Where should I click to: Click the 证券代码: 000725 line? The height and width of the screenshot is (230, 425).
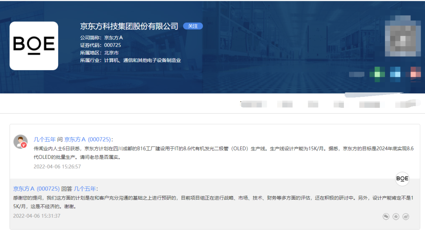pos(101,45)
